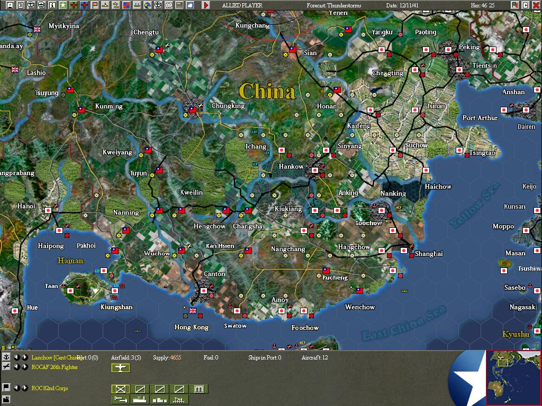The height and width of the screenshot is (406, 542).
Task: Click the factory industry icon at bottom left
Action: click(x=6, y=400)
